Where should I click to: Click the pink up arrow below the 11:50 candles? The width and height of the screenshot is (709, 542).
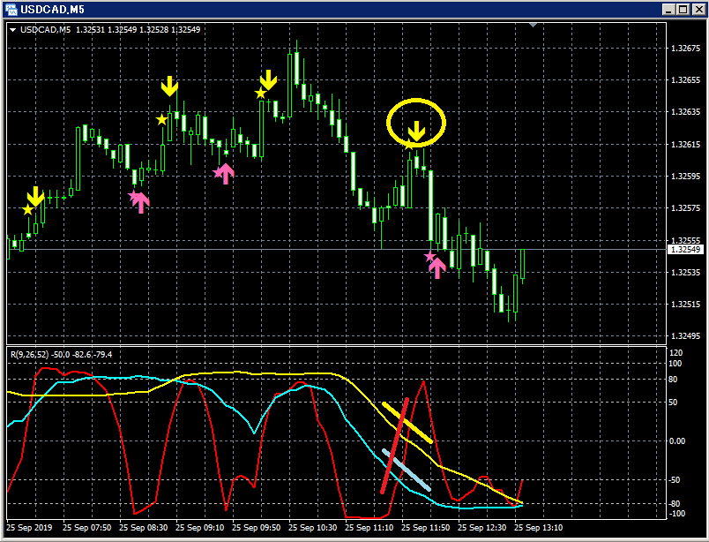pos(437,268)
